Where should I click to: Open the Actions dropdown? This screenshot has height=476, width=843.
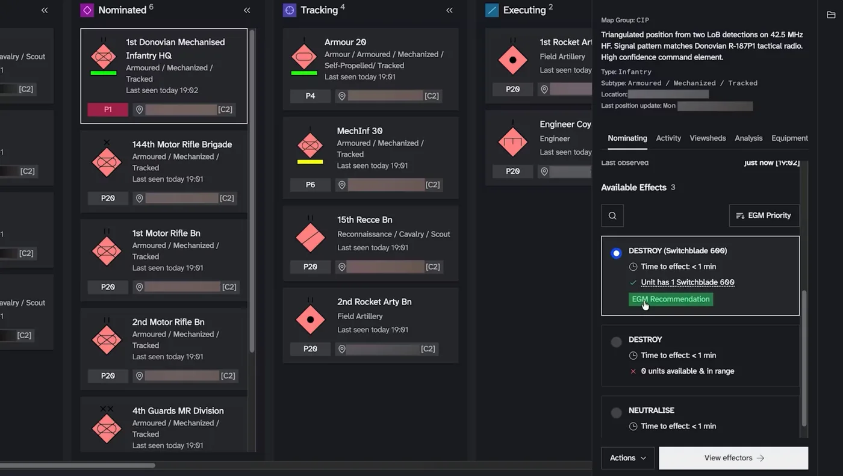click(627, 458)
